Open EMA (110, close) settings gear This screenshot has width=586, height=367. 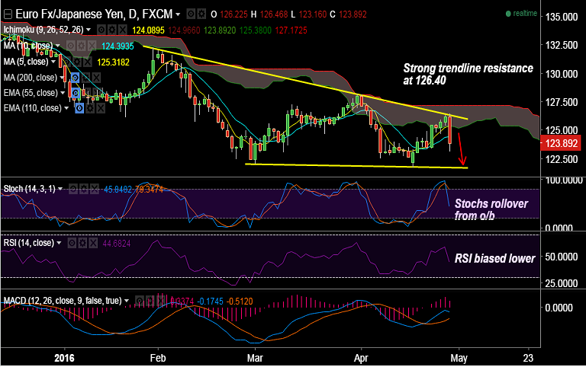click(x=90, y=108)
